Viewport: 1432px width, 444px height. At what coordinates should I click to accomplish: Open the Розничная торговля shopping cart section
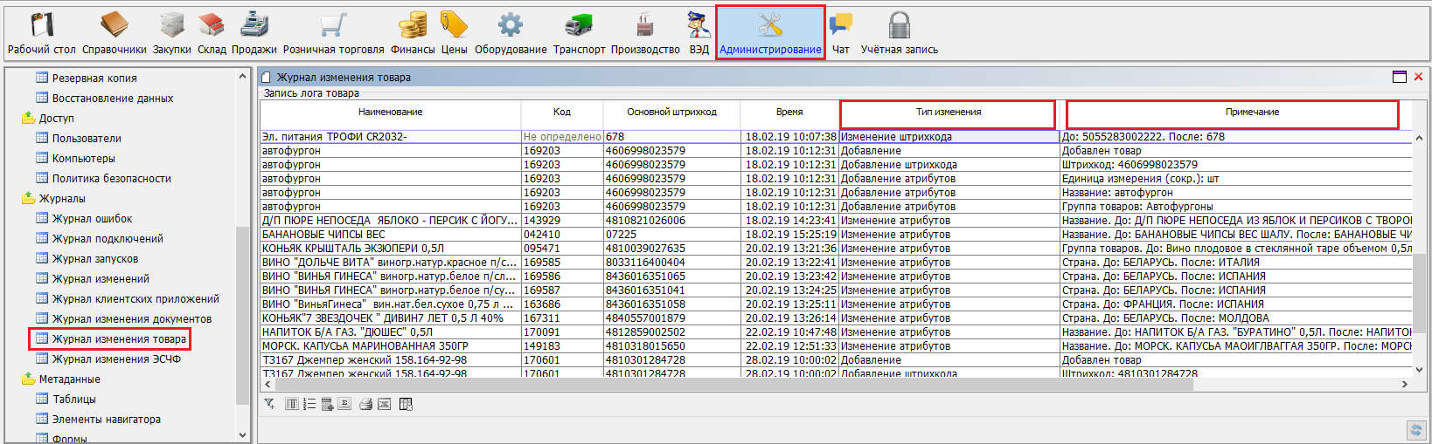(x=333, y=33)
